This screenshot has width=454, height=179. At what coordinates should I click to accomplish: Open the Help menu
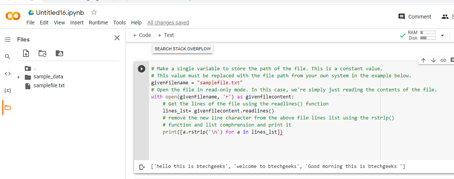pos(136,23)
